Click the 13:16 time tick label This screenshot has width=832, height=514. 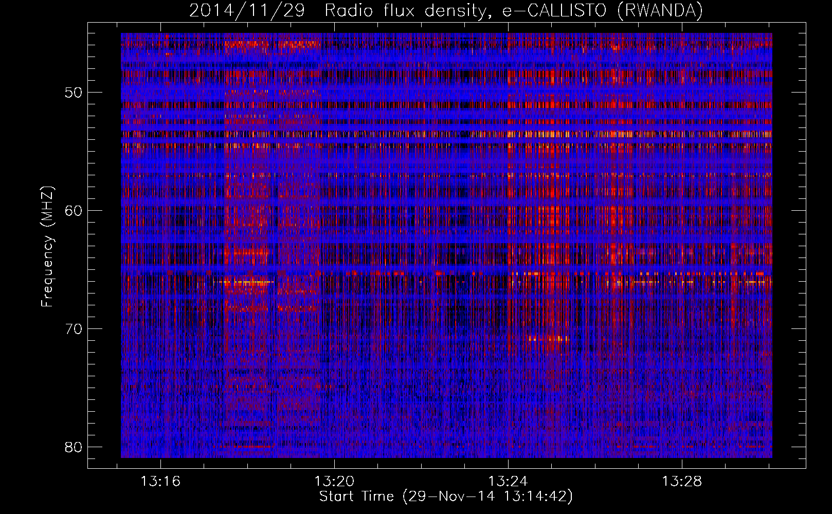(x=161, y=482)
